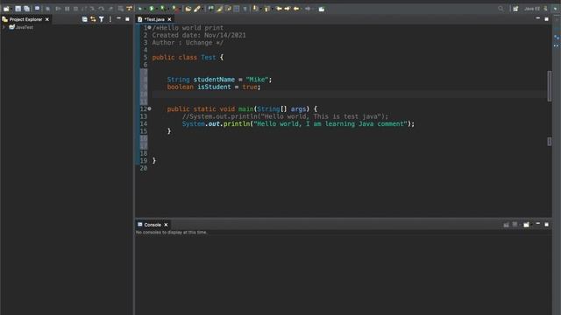Click the Step Return icon
The width and height of the screenshot is (561, 315).
110,9
